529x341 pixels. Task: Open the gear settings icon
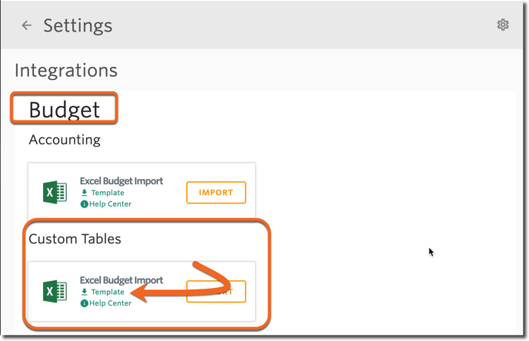[x=503, y=25]
